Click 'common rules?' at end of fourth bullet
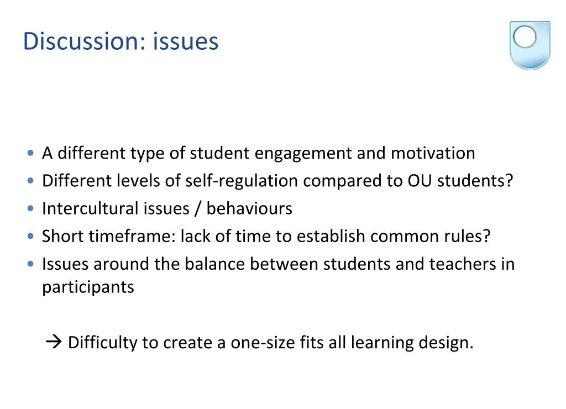Viewport: 566px width, 409px height. (430, 236)
